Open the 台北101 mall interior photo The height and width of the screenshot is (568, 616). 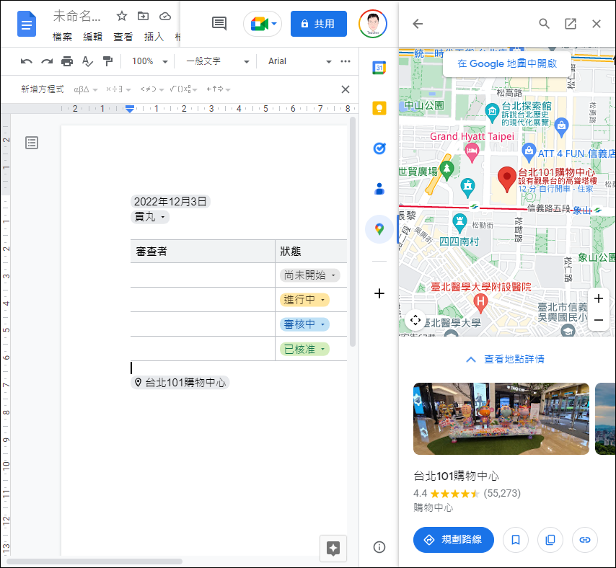[x=501, y=419]
